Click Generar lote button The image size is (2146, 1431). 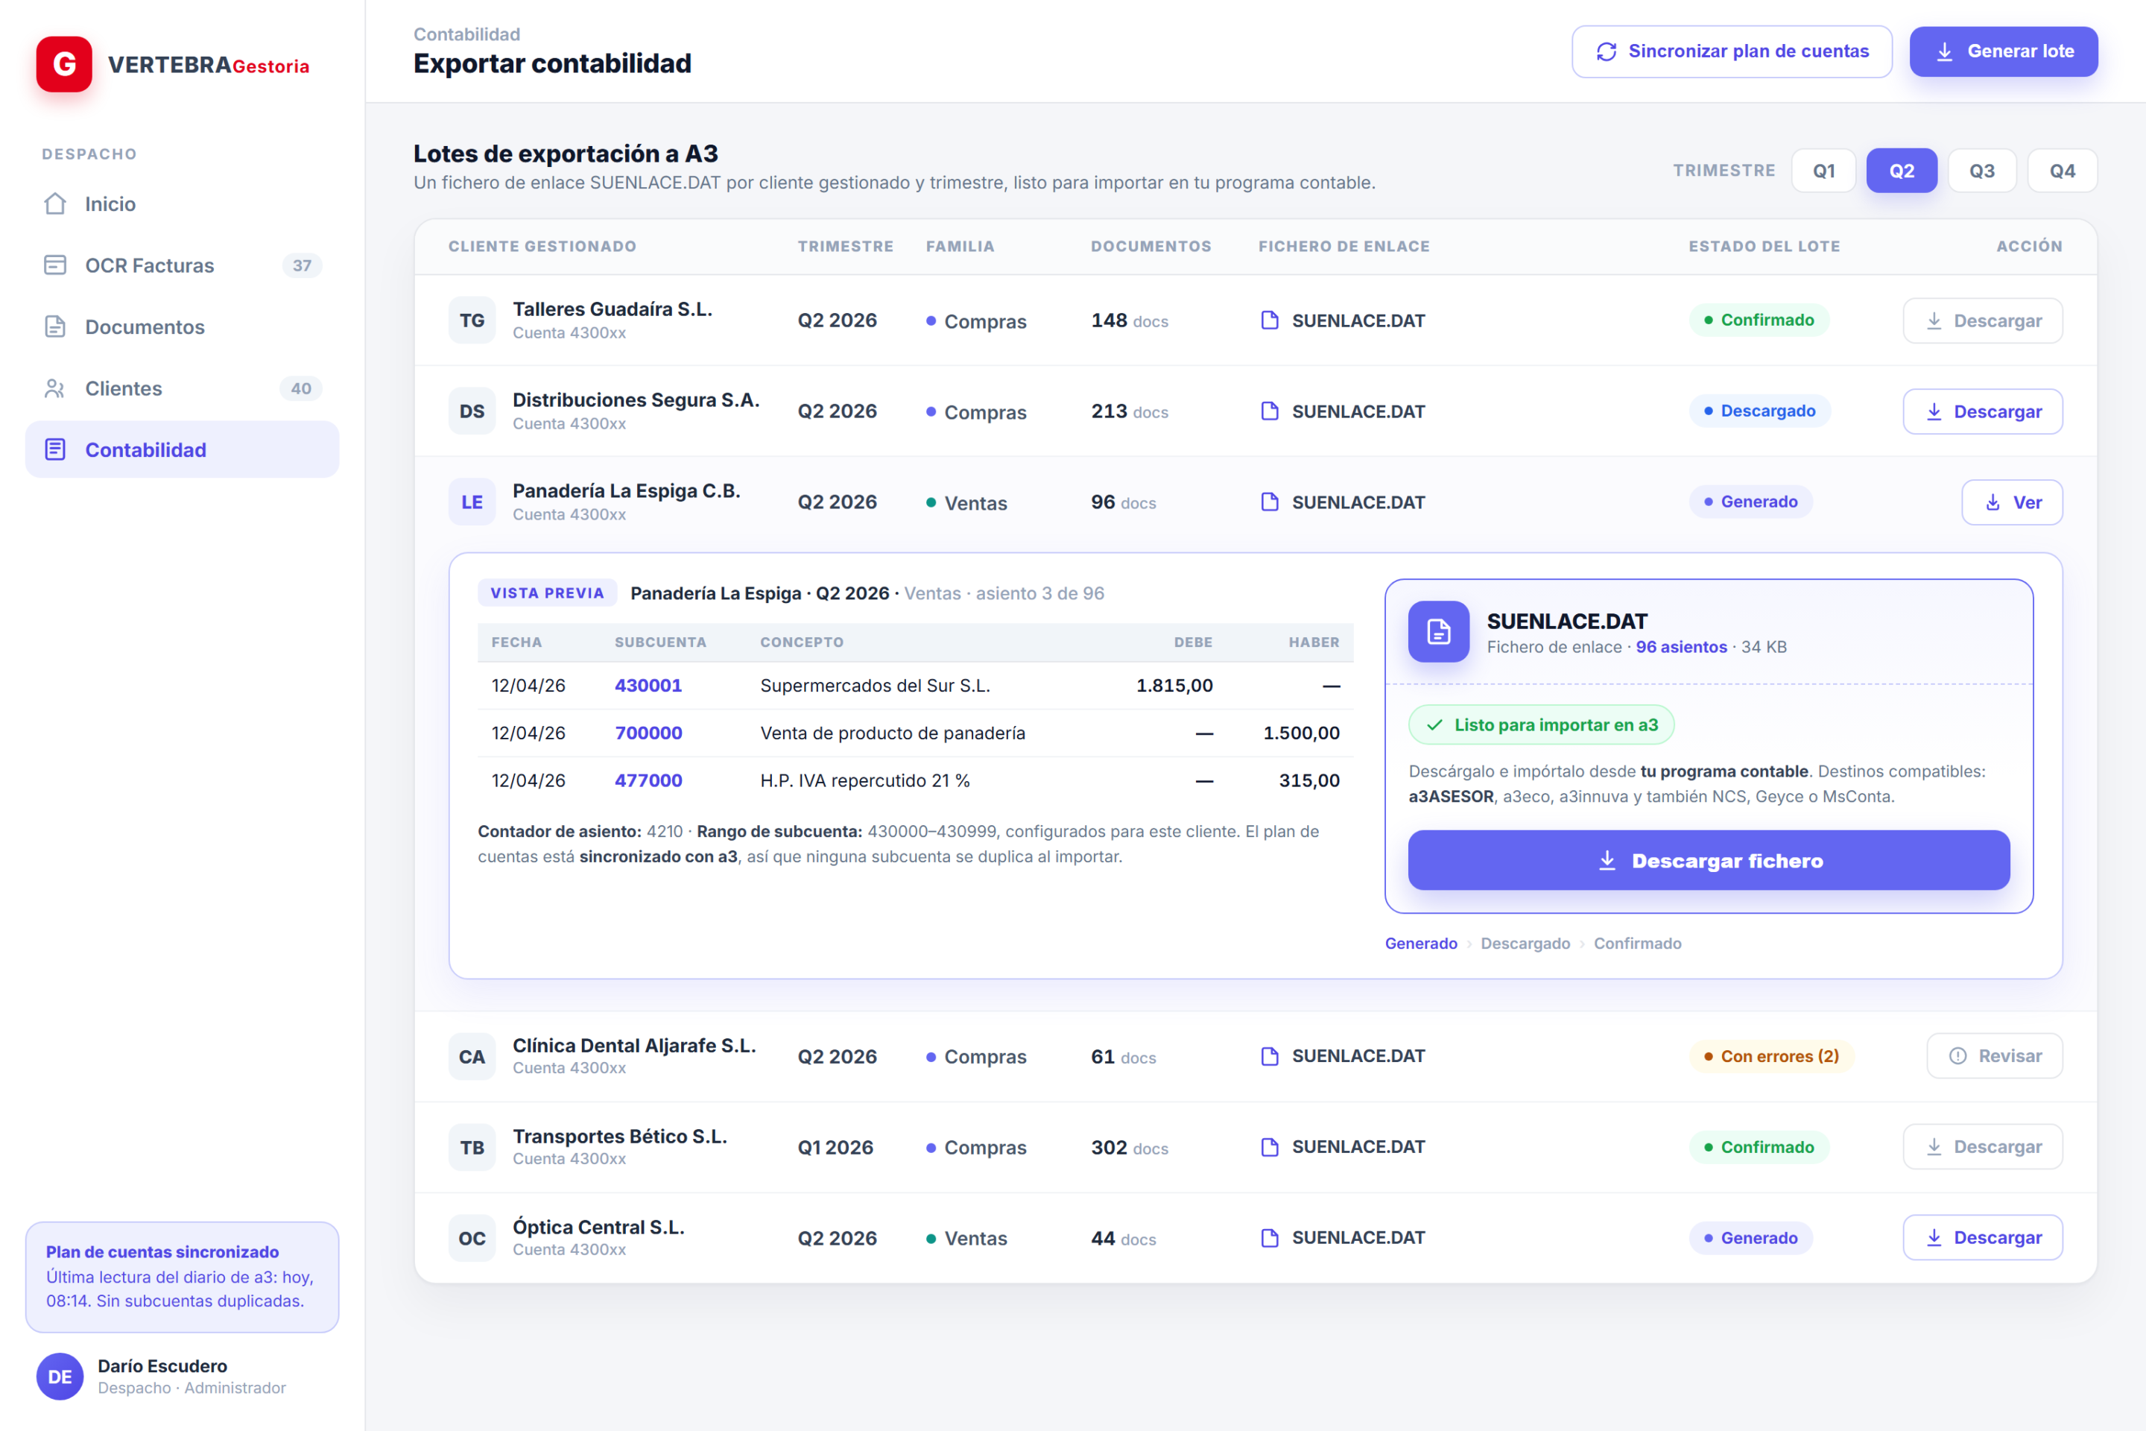2003,52
